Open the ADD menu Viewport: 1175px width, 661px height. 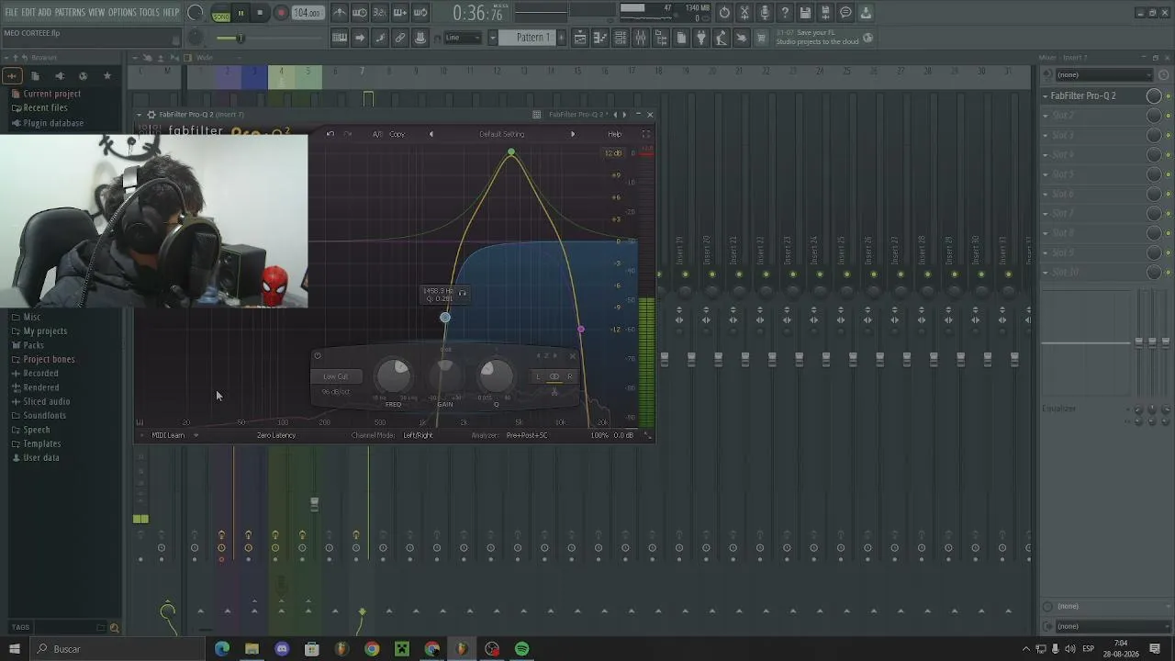pyautogui.click(x=44, y=12)
